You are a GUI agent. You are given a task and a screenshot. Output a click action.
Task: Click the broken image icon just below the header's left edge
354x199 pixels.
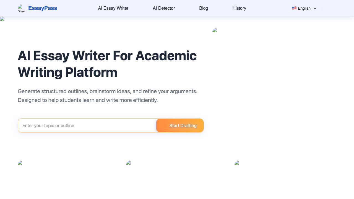(2, 19)
